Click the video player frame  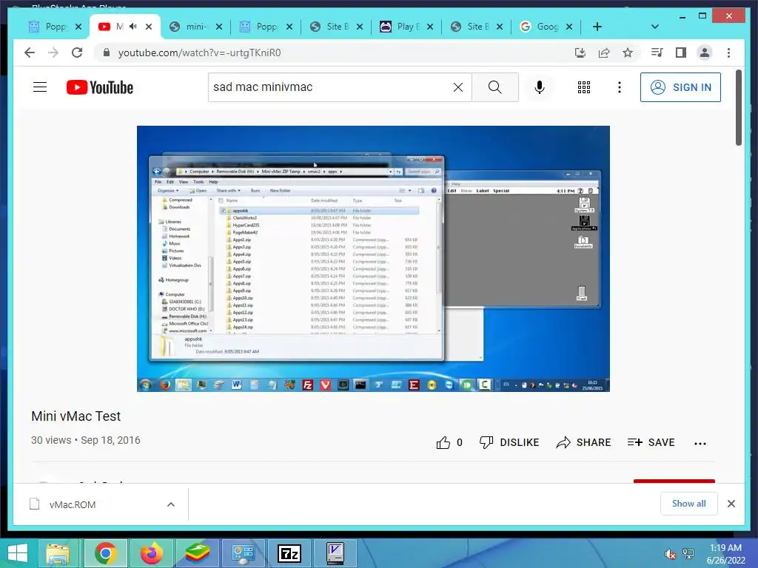point(373,258)
